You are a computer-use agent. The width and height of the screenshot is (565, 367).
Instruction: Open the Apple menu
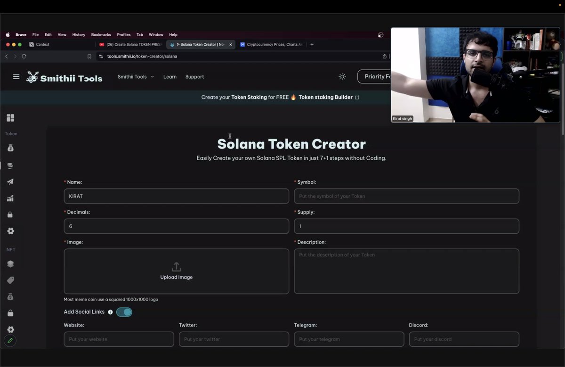coord(8,35)
